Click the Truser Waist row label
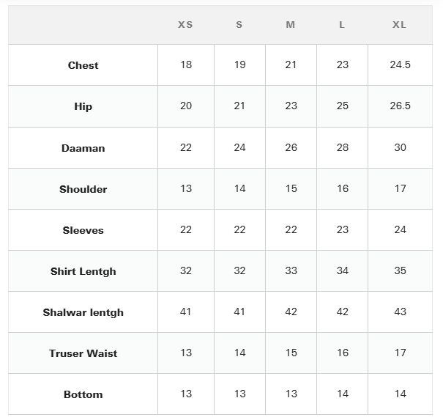 pos(83,353)
